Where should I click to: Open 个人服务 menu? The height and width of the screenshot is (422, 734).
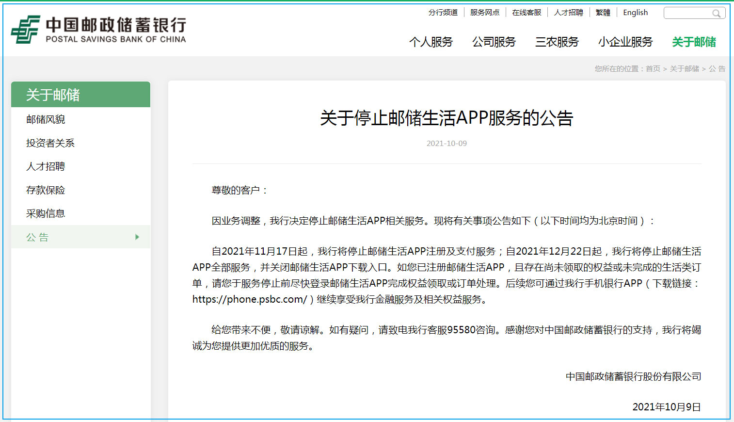431,42
